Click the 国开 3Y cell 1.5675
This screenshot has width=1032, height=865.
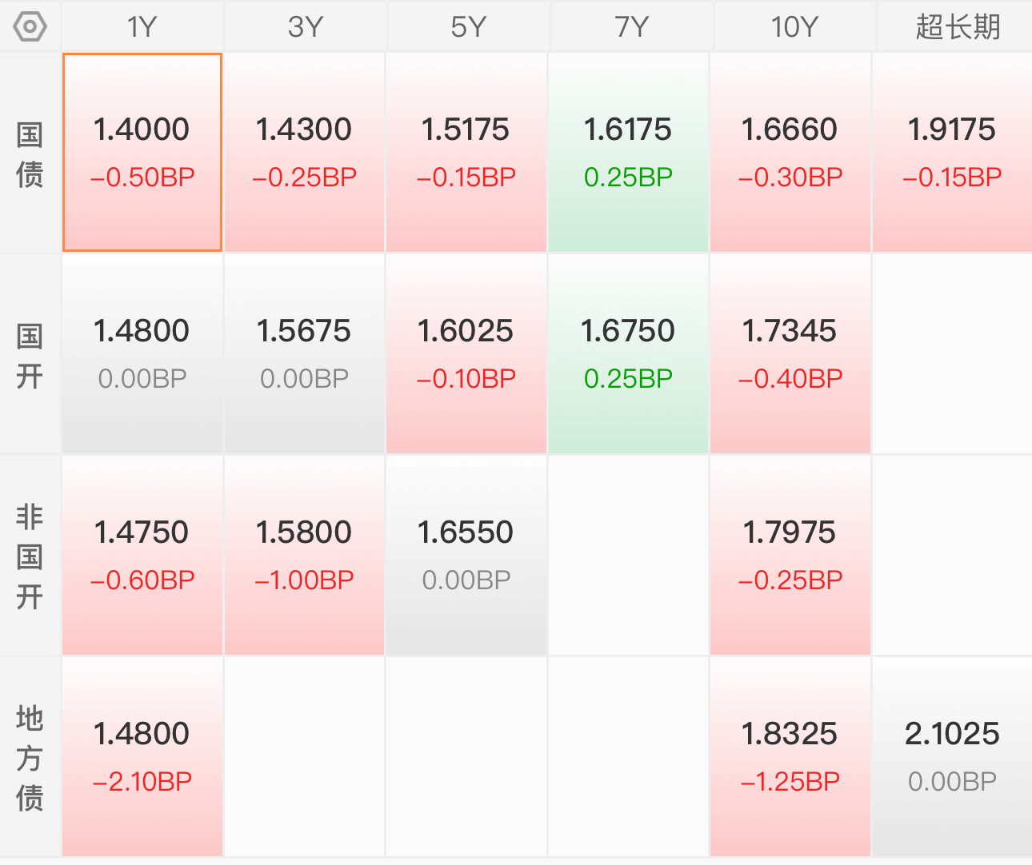coord(304,354)
